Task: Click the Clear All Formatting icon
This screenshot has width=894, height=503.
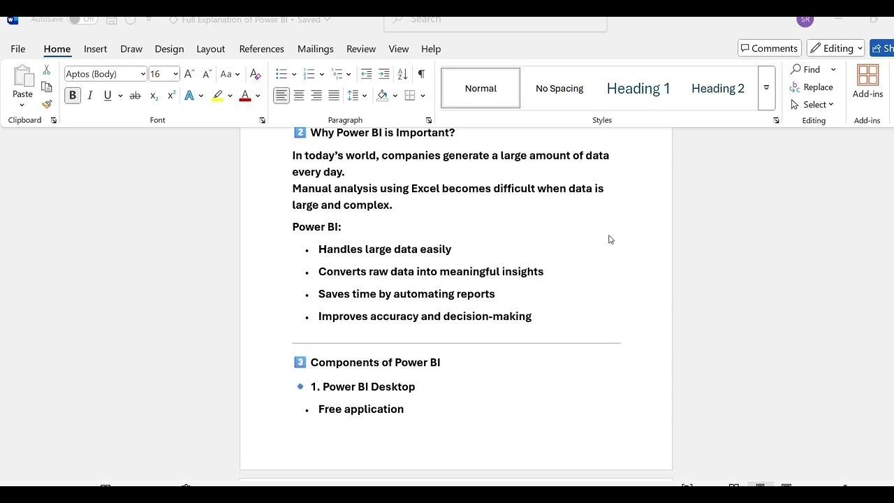Action: click(x=255, y=74)
